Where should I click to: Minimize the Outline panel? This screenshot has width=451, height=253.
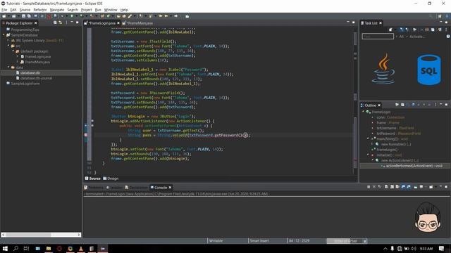click(x=441, y=105)
